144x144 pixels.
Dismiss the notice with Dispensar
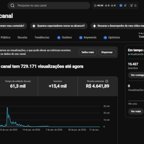107,52
